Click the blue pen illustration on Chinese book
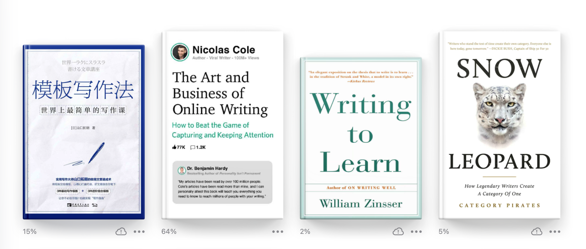 96,153
